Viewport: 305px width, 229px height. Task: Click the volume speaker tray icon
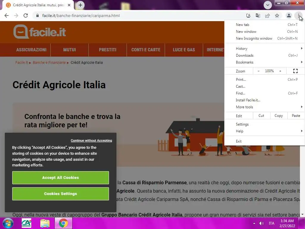pyautogui.click(x=262, y=223)
